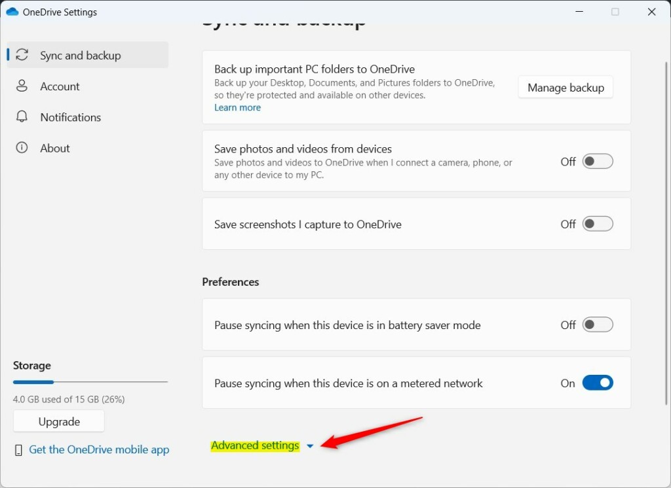The height and width of the screenshot is (488, 671).
Task: Click the backup description about Desktop, Documents, Pictures
Action: click(x=355, y=89)
